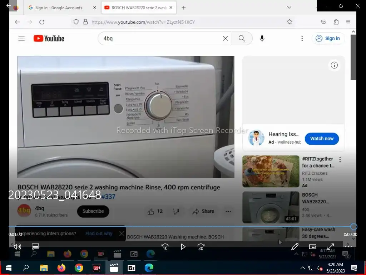
Task: Click the muted speaker tray icon
Action: click(x=320, y=268)
